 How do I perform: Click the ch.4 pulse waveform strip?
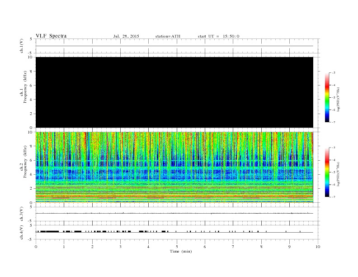coord(177,232)
